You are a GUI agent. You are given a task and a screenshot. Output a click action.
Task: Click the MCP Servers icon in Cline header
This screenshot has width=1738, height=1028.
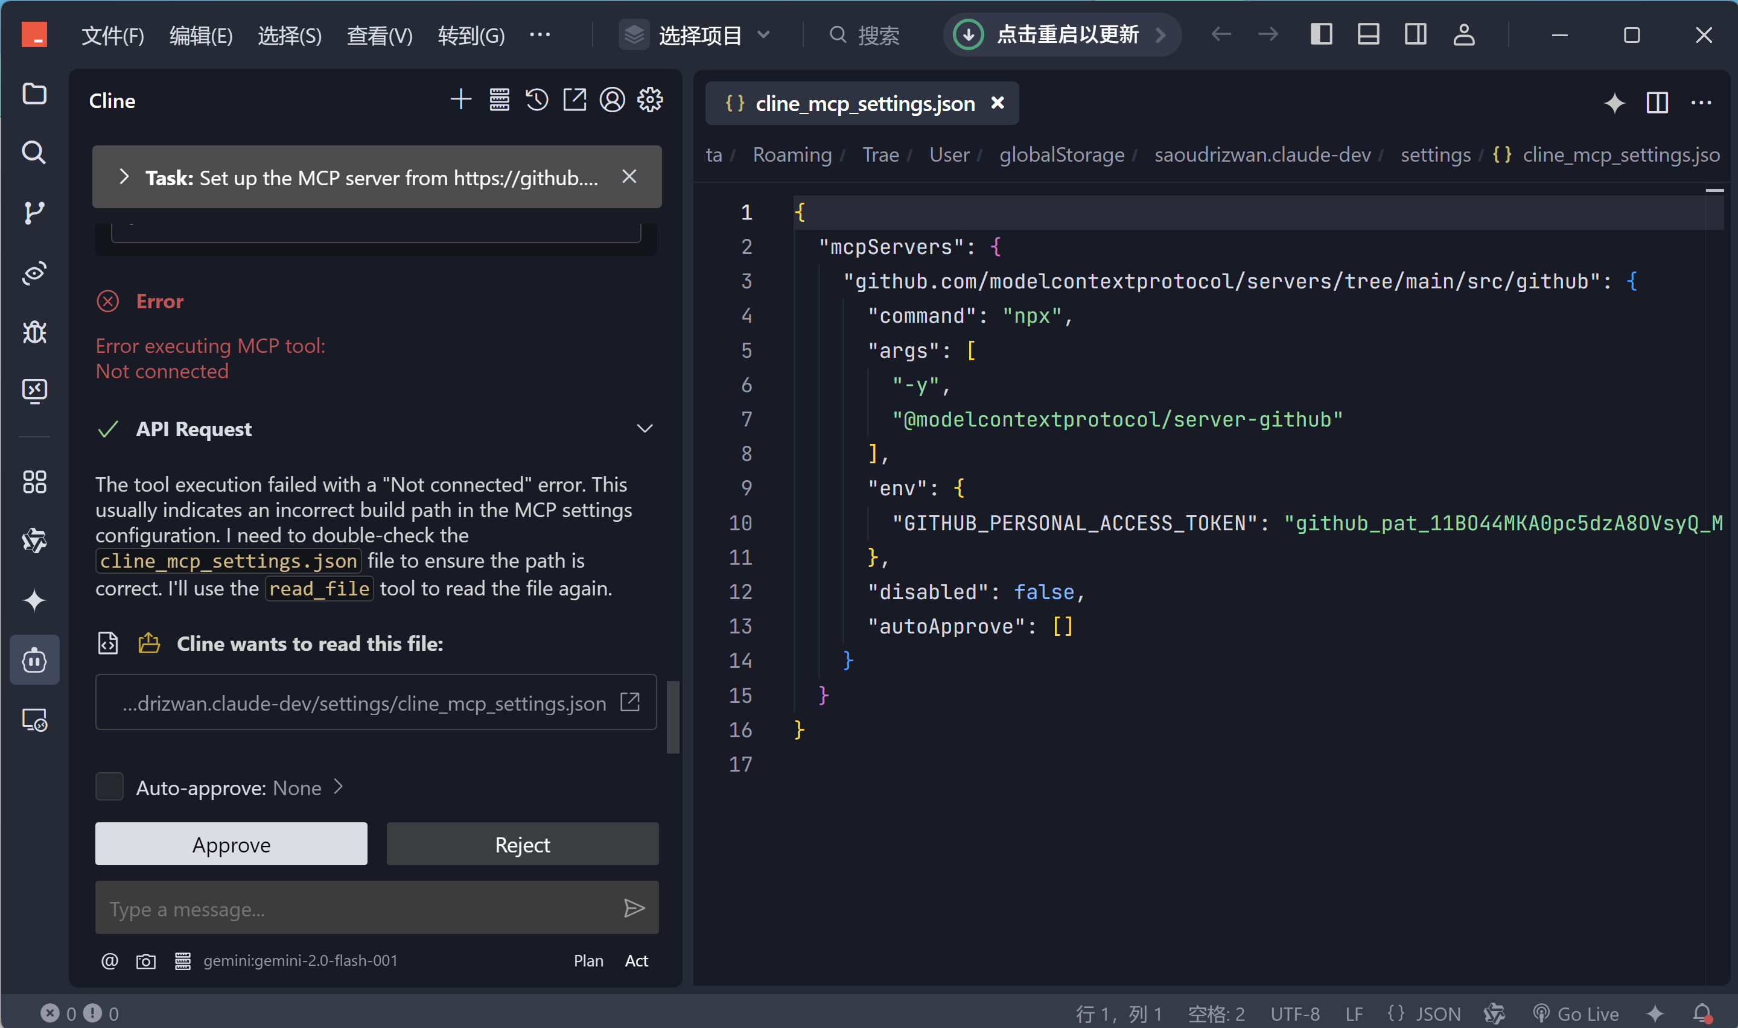pos(500,100)
